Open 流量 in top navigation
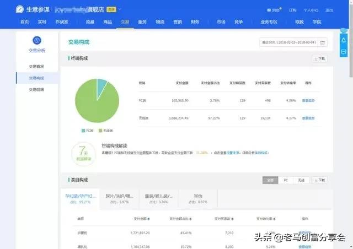Viewport: 353px width, 249px height. click(x=90, y=22)
